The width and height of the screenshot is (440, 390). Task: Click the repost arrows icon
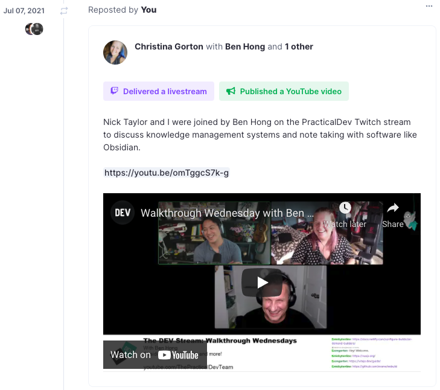coord(64,11)
